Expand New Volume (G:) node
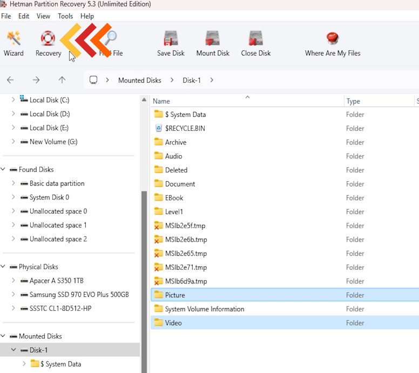This screenshot has width=419, height=373. click(x=13, y=142)
